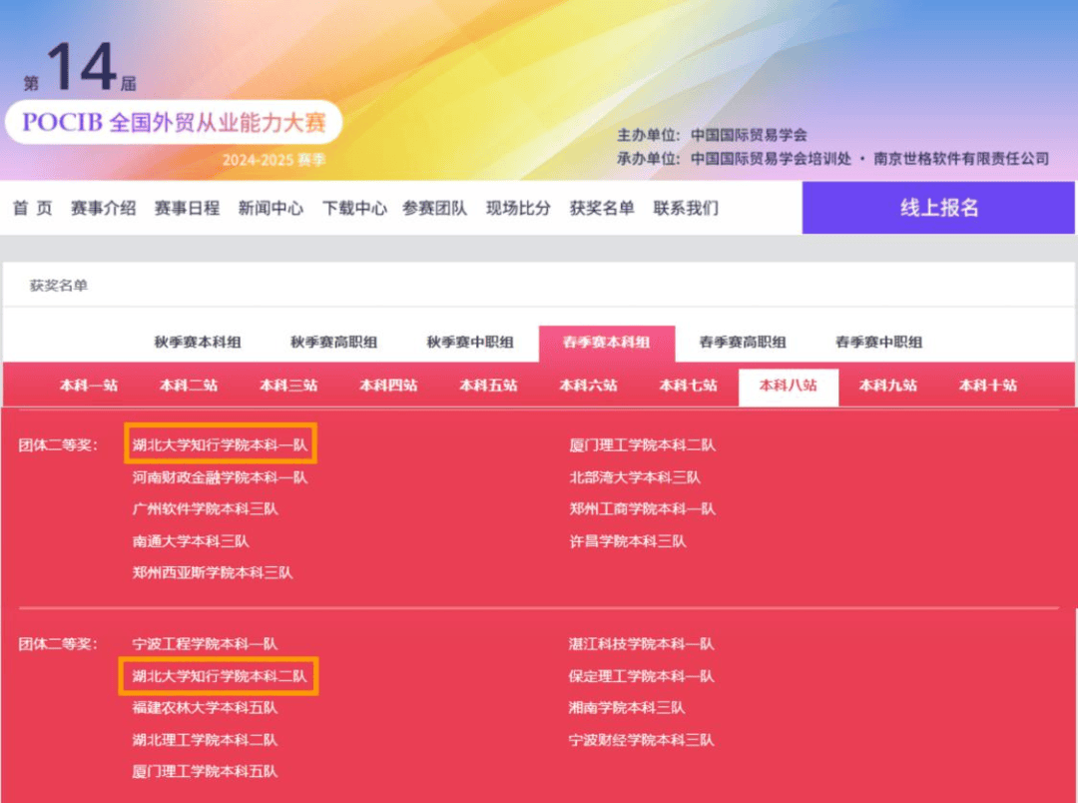
Task: View 现场比分 live scores
Action: point(518,209)
